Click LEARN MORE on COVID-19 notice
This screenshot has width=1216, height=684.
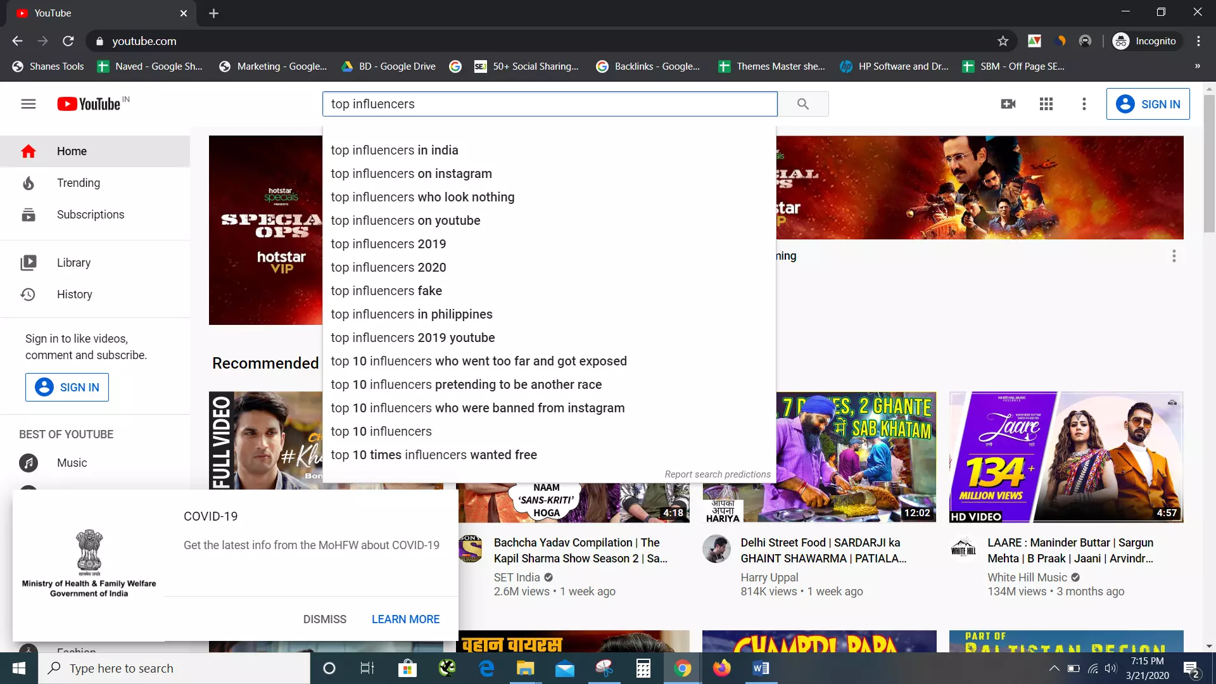(x=405, y=619)
